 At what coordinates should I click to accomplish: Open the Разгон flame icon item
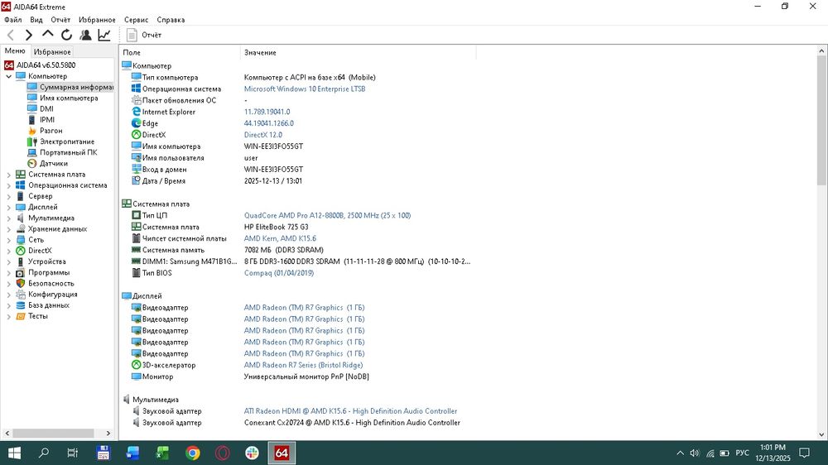[x=32, y=131]
